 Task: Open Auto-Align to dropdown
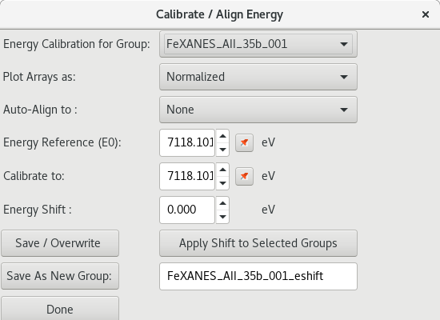click(x=258, y=110)
